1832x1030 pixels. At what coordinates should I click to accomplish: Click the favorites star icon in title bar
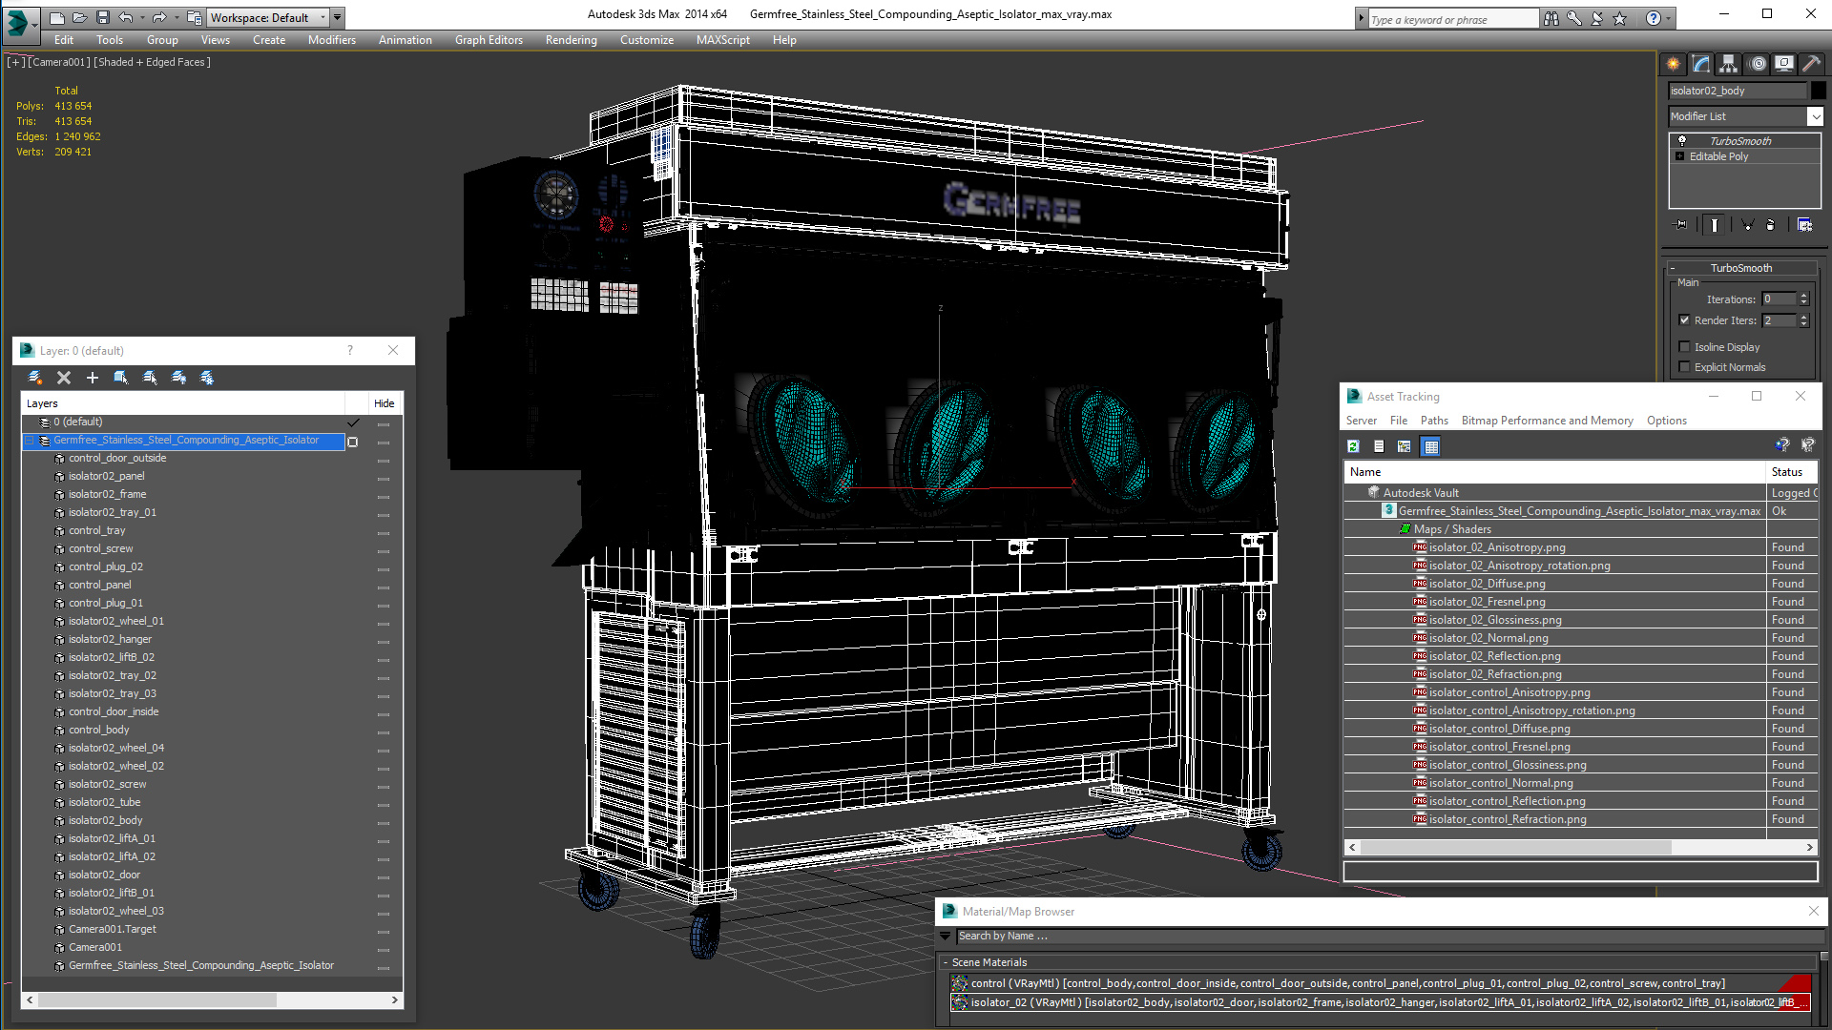[1619, 18]
